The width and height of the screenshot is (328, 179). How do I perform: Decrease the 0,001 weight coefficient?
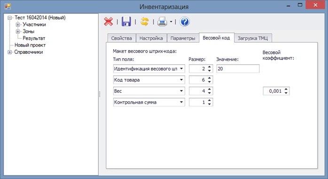[286, 93]
